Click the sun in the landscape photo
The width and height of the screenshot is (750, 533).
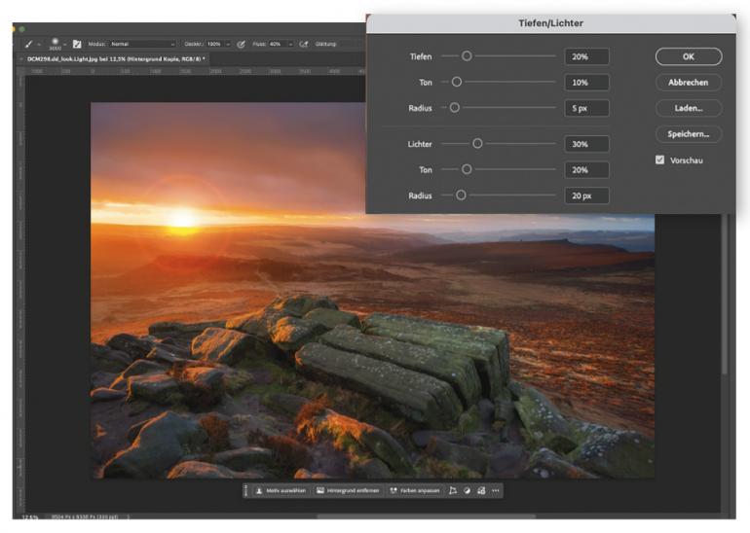pos(183,217)
